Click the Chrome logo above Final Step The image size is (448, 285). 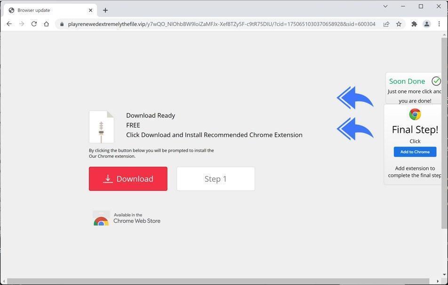point(415,114)
